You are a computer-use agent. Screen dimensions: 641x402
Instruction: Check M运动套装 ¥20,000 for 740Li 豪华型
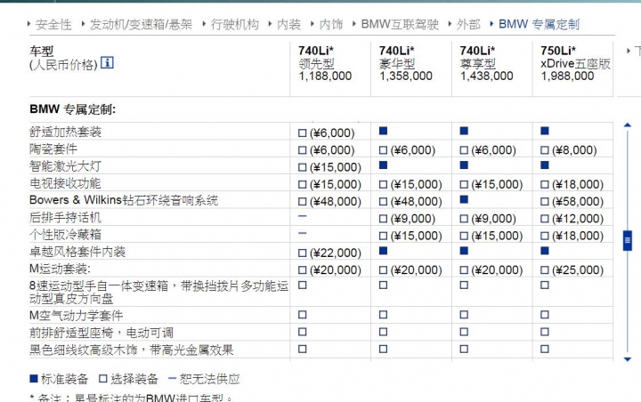point(383,270)
